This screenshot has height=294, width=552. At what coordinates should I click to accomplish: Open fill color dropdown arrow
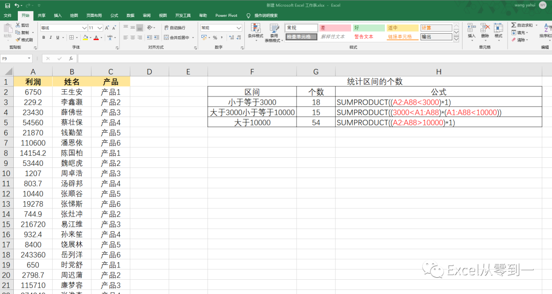(90, 38)
